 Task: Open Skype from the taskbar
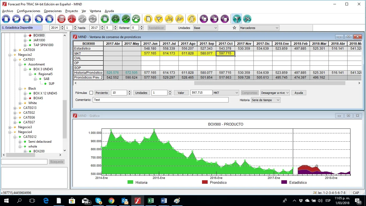(98, 201)
